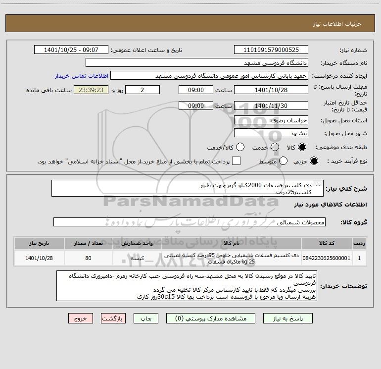Select the متوسط purchase type radio
381x369 pixels.
[x=283, y=161]
